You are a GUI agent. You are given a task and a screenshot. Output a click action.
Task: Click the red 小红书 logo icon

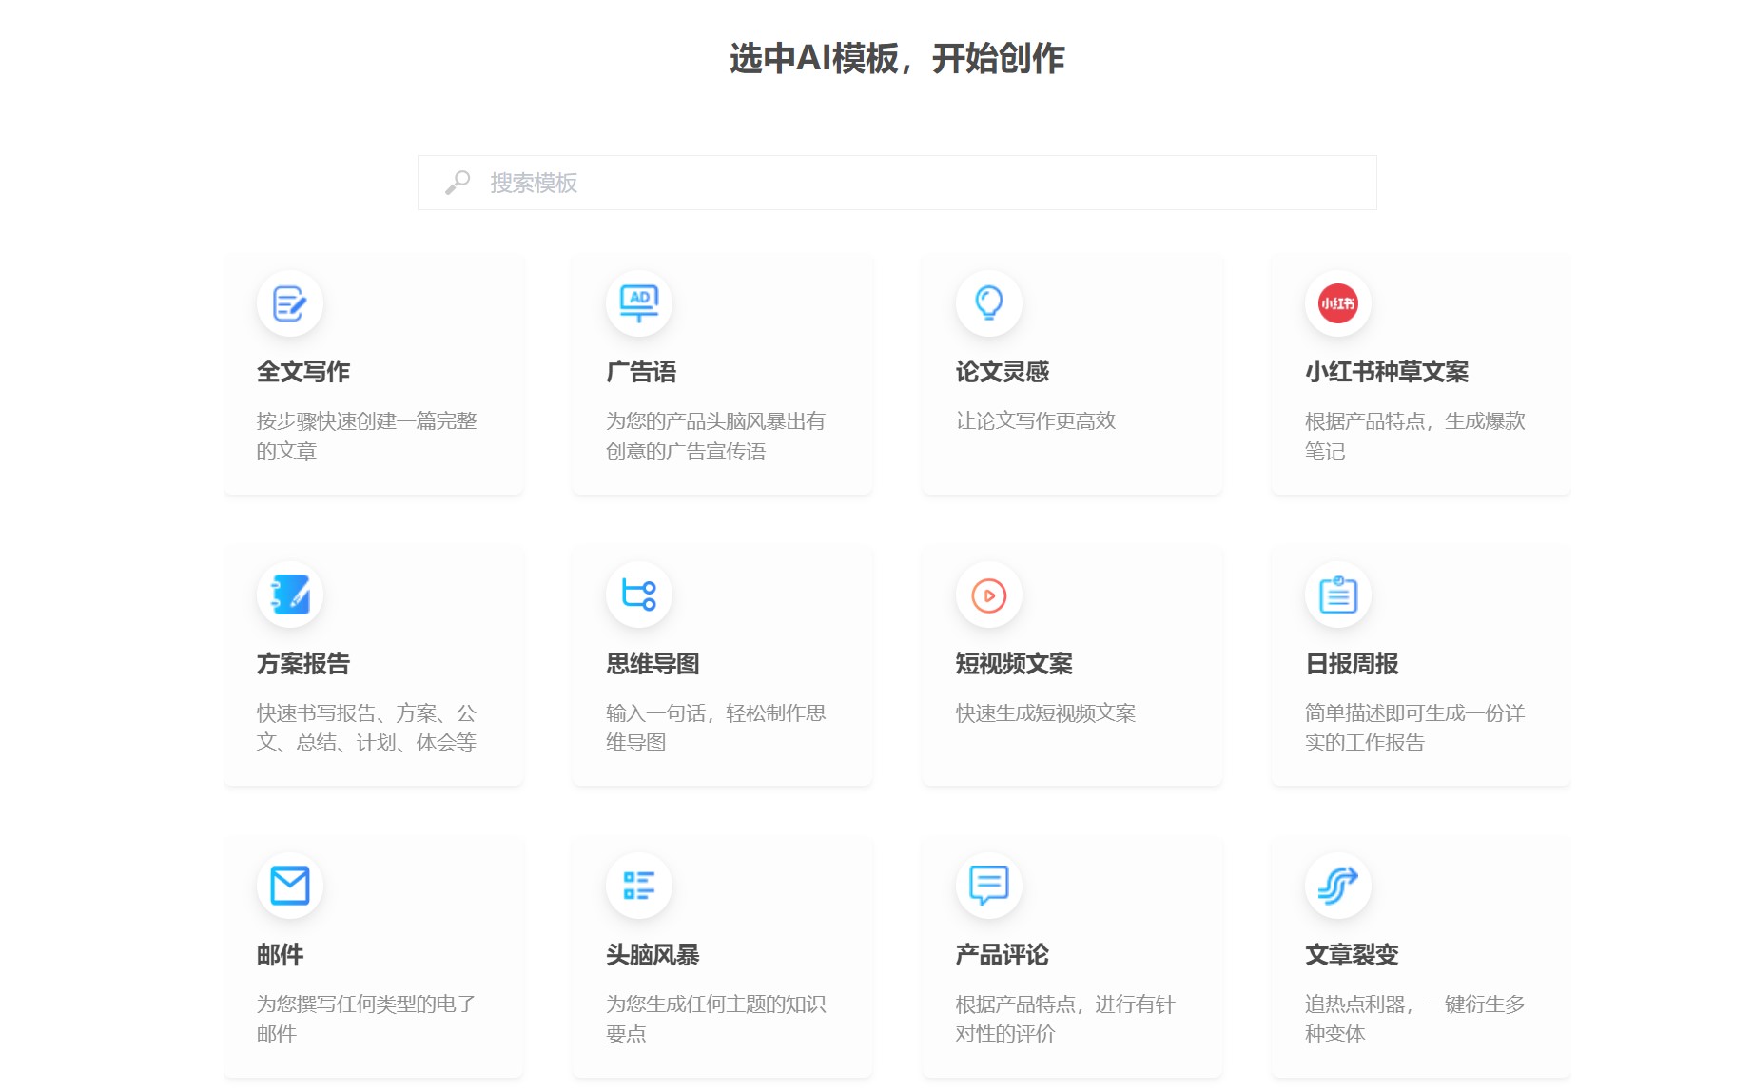tap(1337, 302)
